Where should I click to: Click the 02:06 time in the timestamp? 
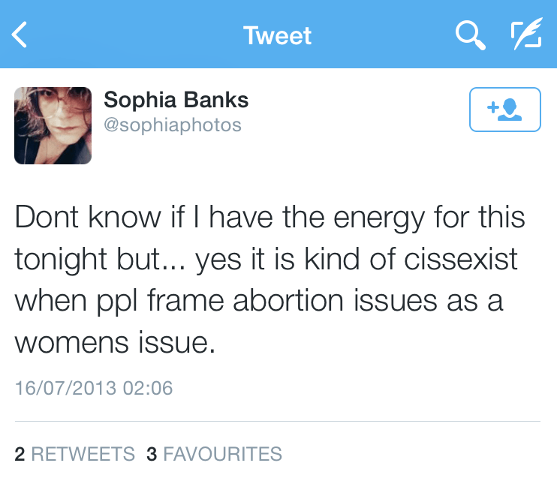coord(149,388)
